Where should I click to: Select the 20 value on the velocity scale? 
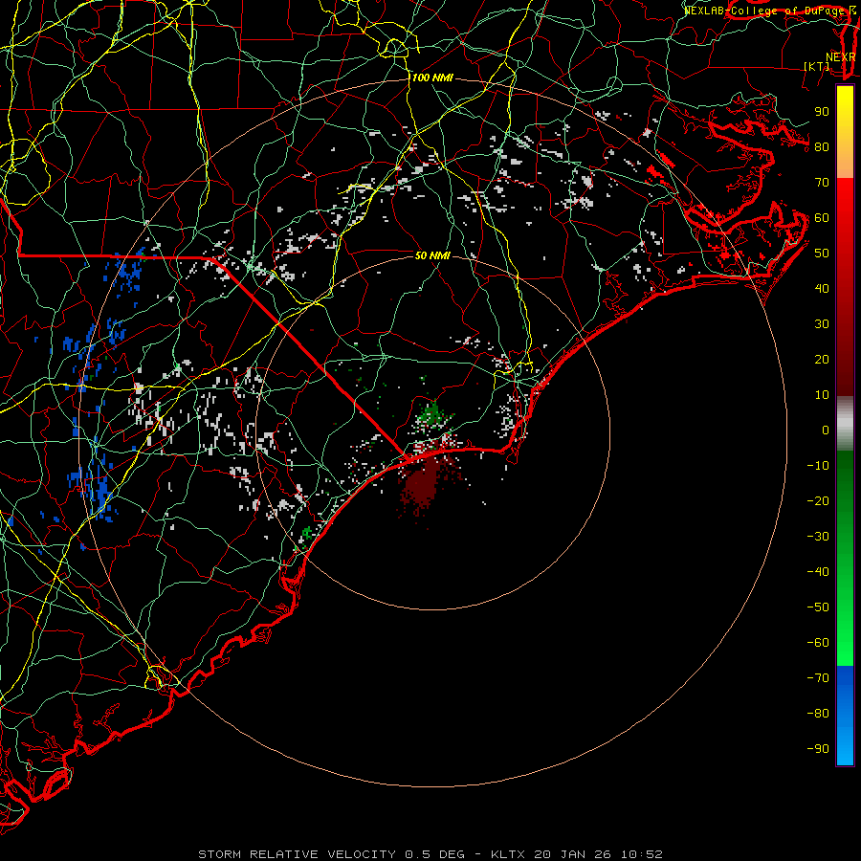click(x=822, y=359)
